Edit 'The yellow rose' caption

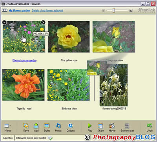(69, 60)
